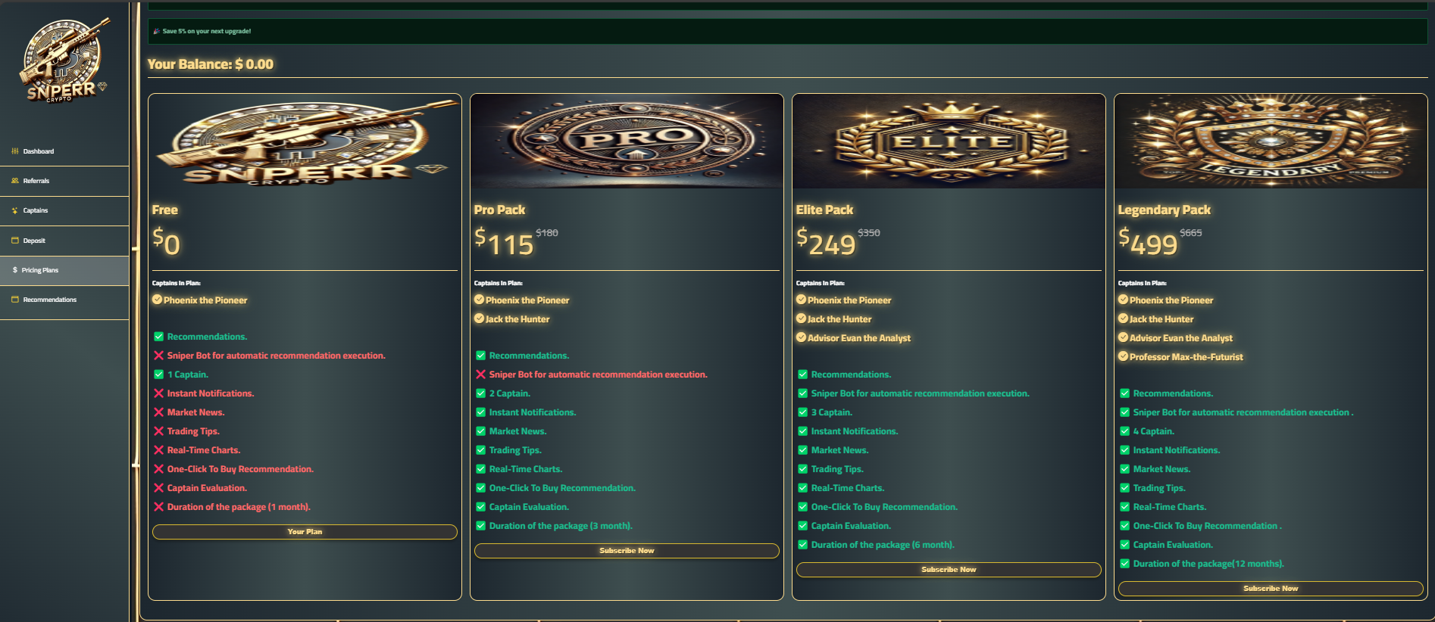This screenshot has height=622, width=1435.
Task: Subscribe to the Pro Pack
Action: click(627, 551)
